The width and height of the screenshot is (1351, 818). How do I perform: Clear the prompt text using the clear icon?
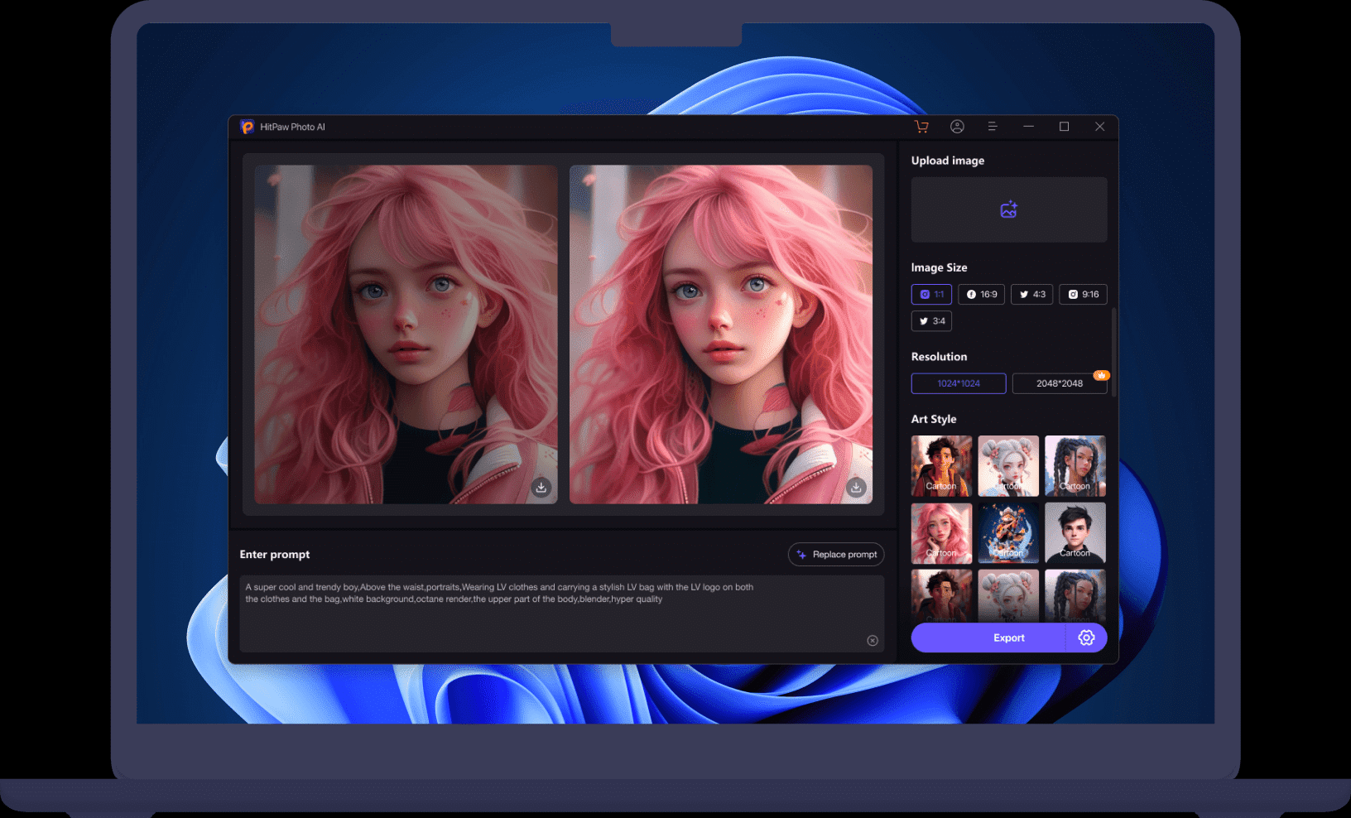tap(872, 640)
